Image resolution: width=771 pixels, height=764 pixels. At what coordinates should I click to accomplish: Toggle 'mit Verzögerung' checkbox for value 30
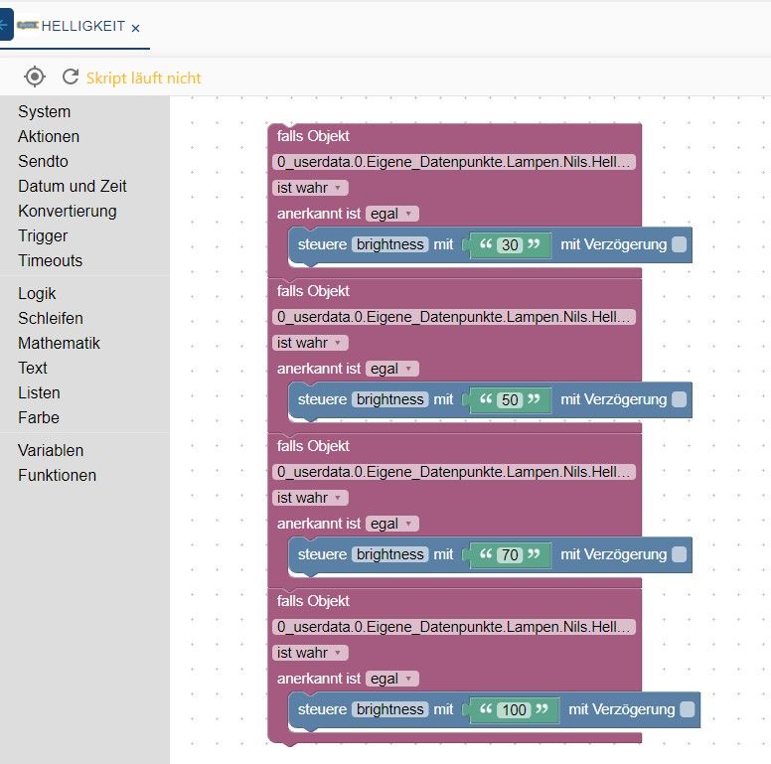(x=679, y=244)
